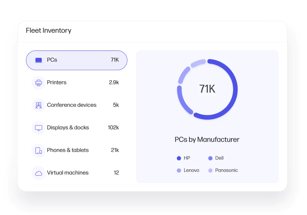The width and height of the screenshot is (307, 215).
Task: Open Phones & tablets label
Action: pyautogui.click(x=68, y=150)
